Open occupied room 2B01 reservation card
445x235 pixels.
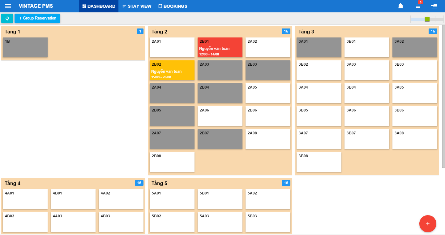(220, 47)
